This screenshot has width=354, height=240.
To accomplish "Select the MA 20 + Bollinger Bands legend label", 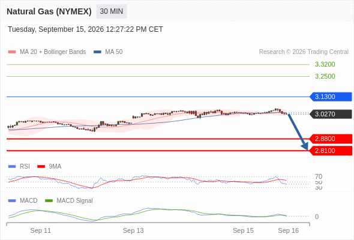I will pos(53,52).
